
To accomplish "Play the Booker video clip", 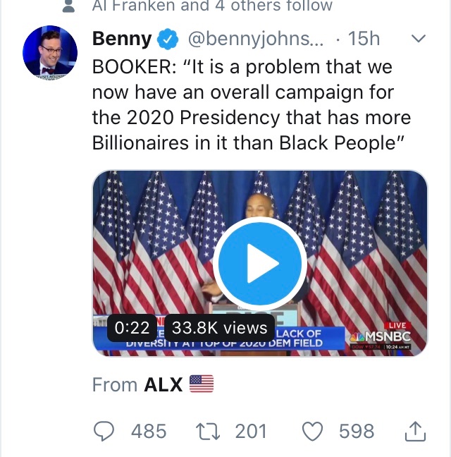I will [259, 264].
